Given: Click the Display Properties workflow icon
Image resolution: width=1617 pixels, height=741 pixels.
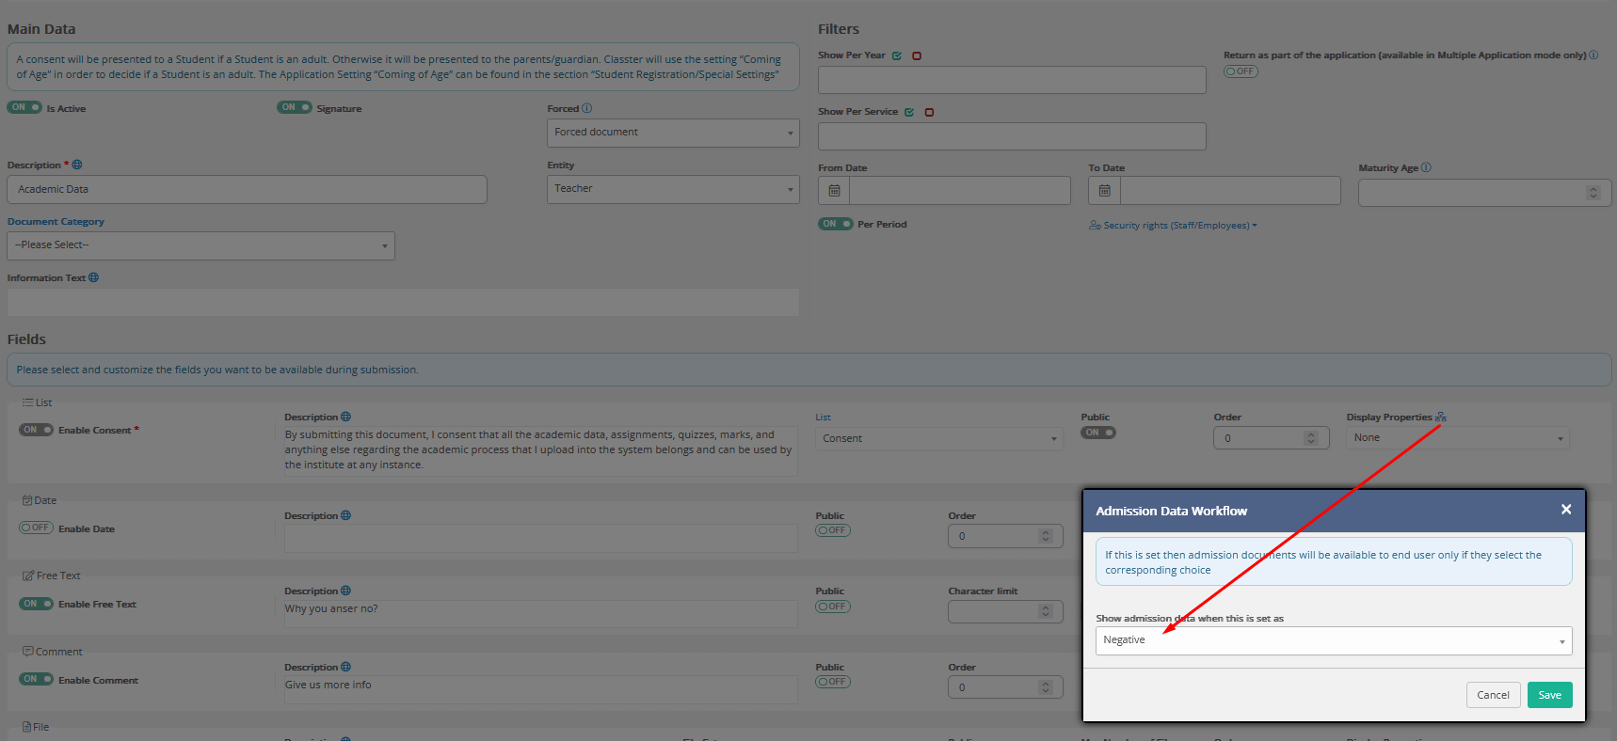Looking at the screenshot, I should [1440, 417].
